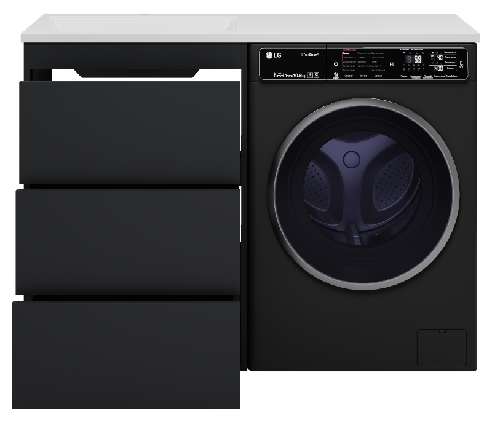Image resolution: width=492 pixels, height=423 pixels.
Task: Click the round badge below the power button
Action: (x=336, y=75)
